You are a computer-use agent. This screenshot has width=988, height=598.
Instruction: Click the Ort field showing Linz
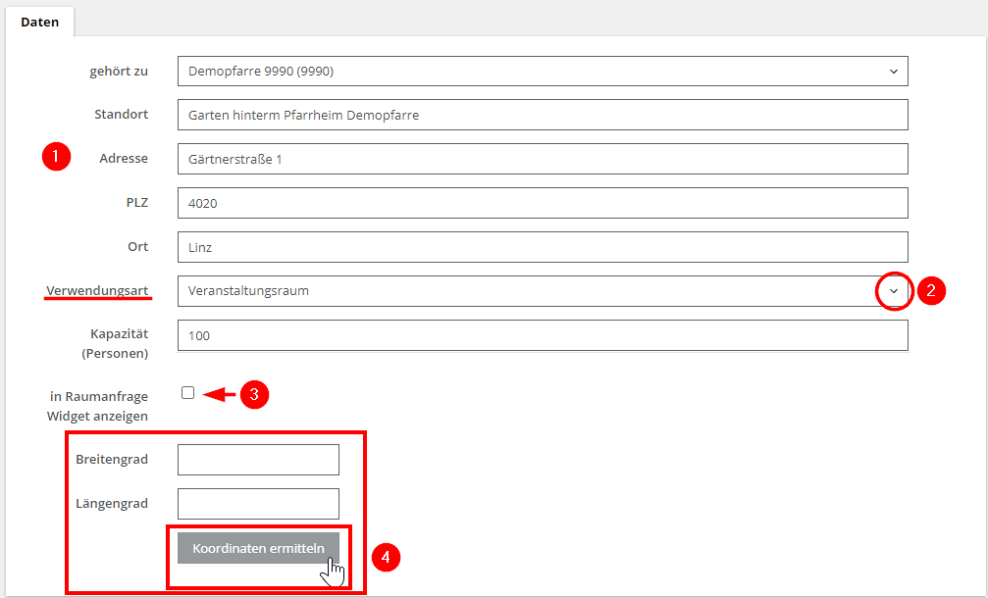[542, 247]
